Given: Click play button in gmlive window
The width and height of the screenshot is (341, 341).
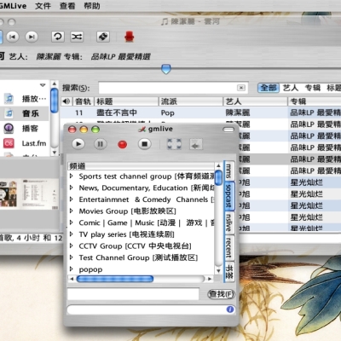Looking at the screenshot, I should pos(78,144).
